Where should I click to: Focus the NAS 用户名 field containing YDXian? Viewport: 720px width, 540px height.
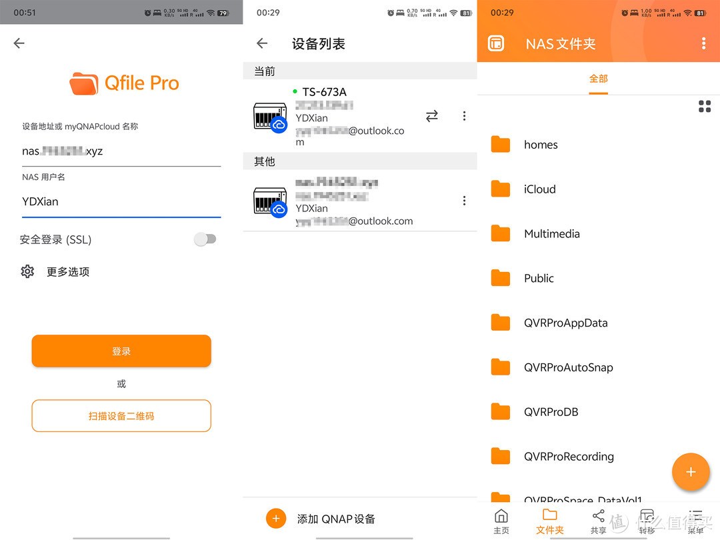(121, 201)
